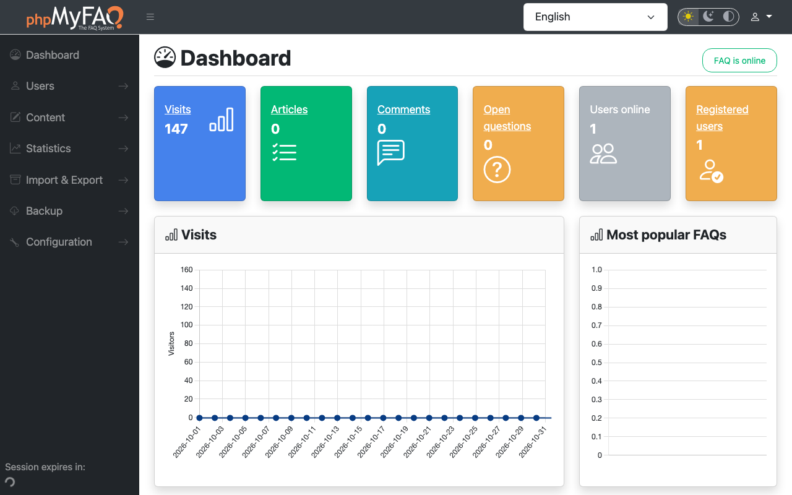792x495 pixels.
Task: Switch to dark theme with moon toggle
Action: [708, 17]
